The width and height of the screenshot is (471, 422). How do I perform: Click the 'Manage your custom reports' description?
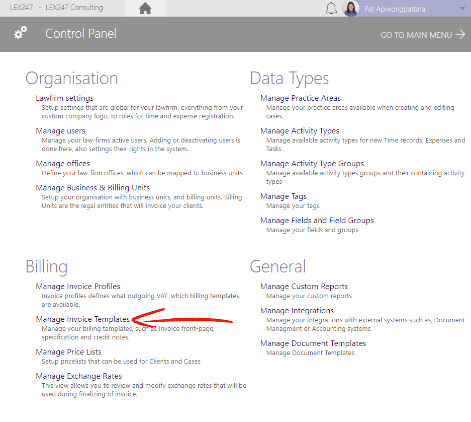tap(309, 296)
